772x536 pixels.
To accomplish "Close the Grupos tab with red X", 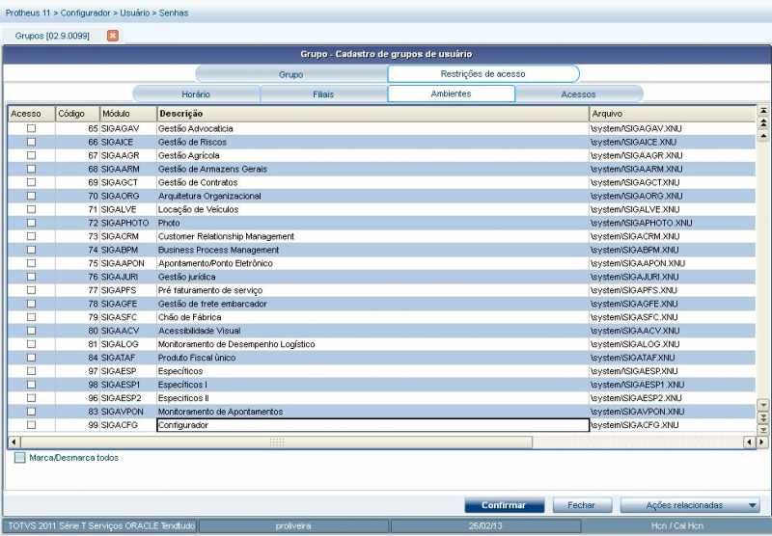I will [113, 36].
